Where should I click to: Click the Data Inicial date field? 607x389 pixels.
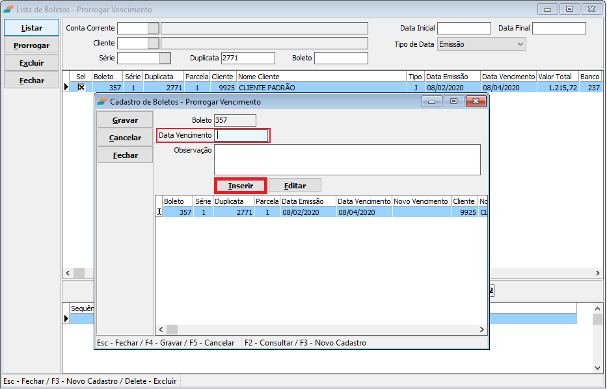[463, 28]
